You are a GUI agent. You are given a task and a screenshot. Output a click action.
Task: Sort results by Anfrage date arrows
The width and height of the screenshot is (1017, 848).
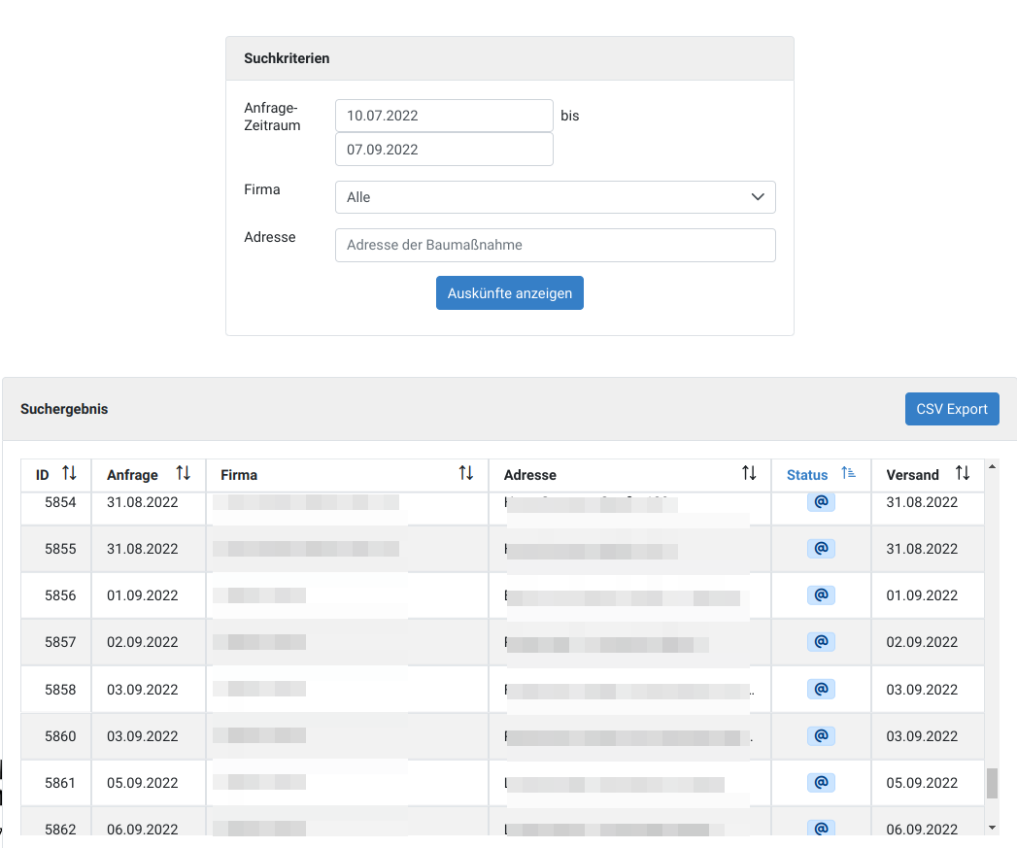click(183, 474)
